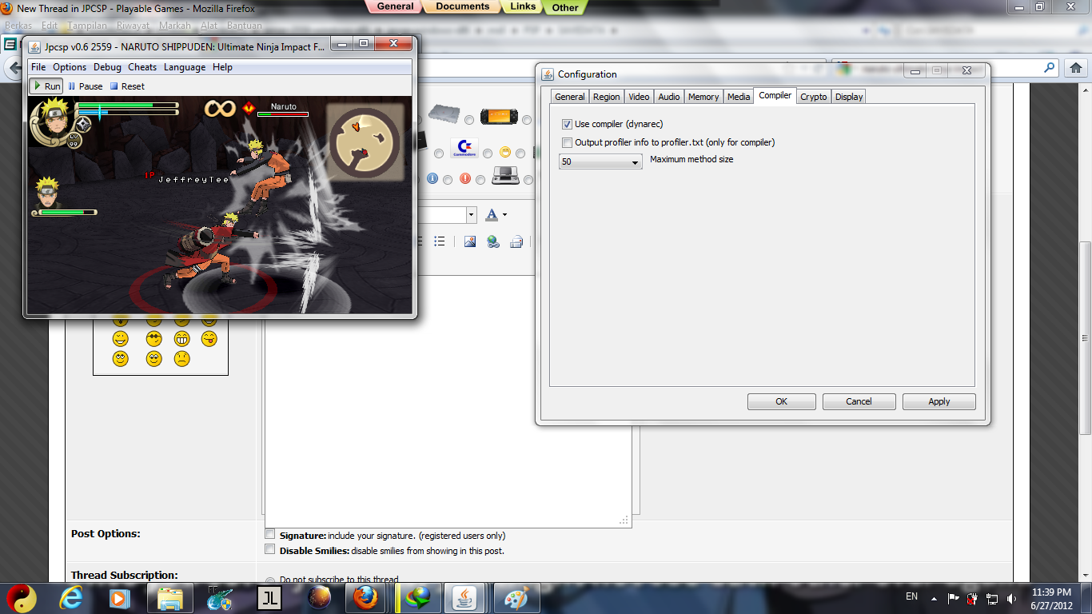Open the yin-yang Start button

pyautogui.click(x=22, y=597)
